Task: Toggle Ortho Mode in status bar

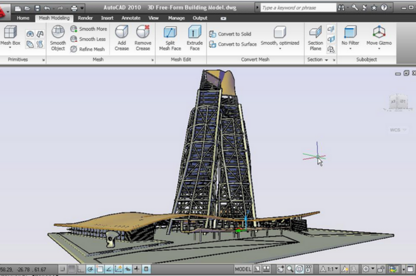Action: [81, 269]
